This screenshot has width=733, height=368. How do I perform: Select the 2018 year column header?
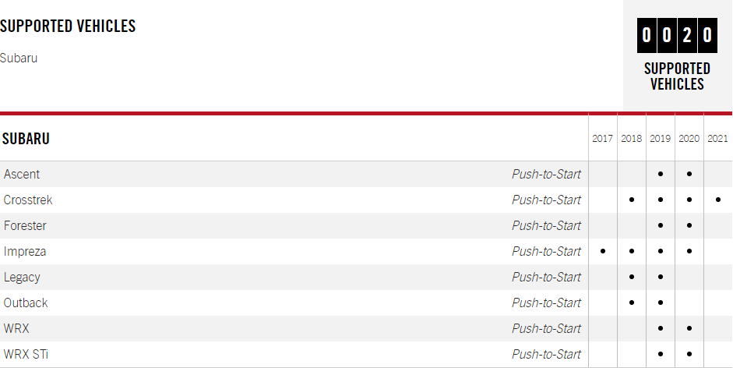pyautogui.click(x=632, y=139)
